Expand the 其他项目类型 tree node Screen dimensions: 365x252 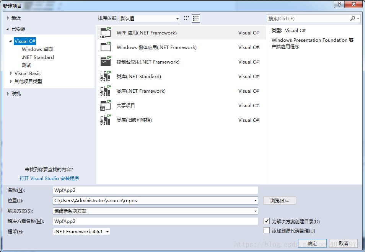(11, 81)
